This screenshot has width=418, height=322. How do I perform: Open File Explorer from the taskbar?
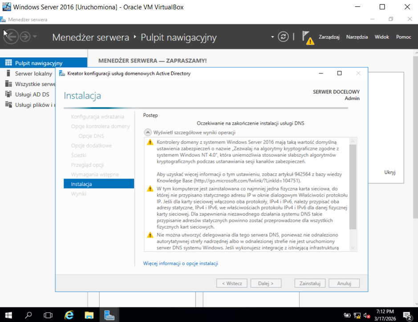point(89,315)
